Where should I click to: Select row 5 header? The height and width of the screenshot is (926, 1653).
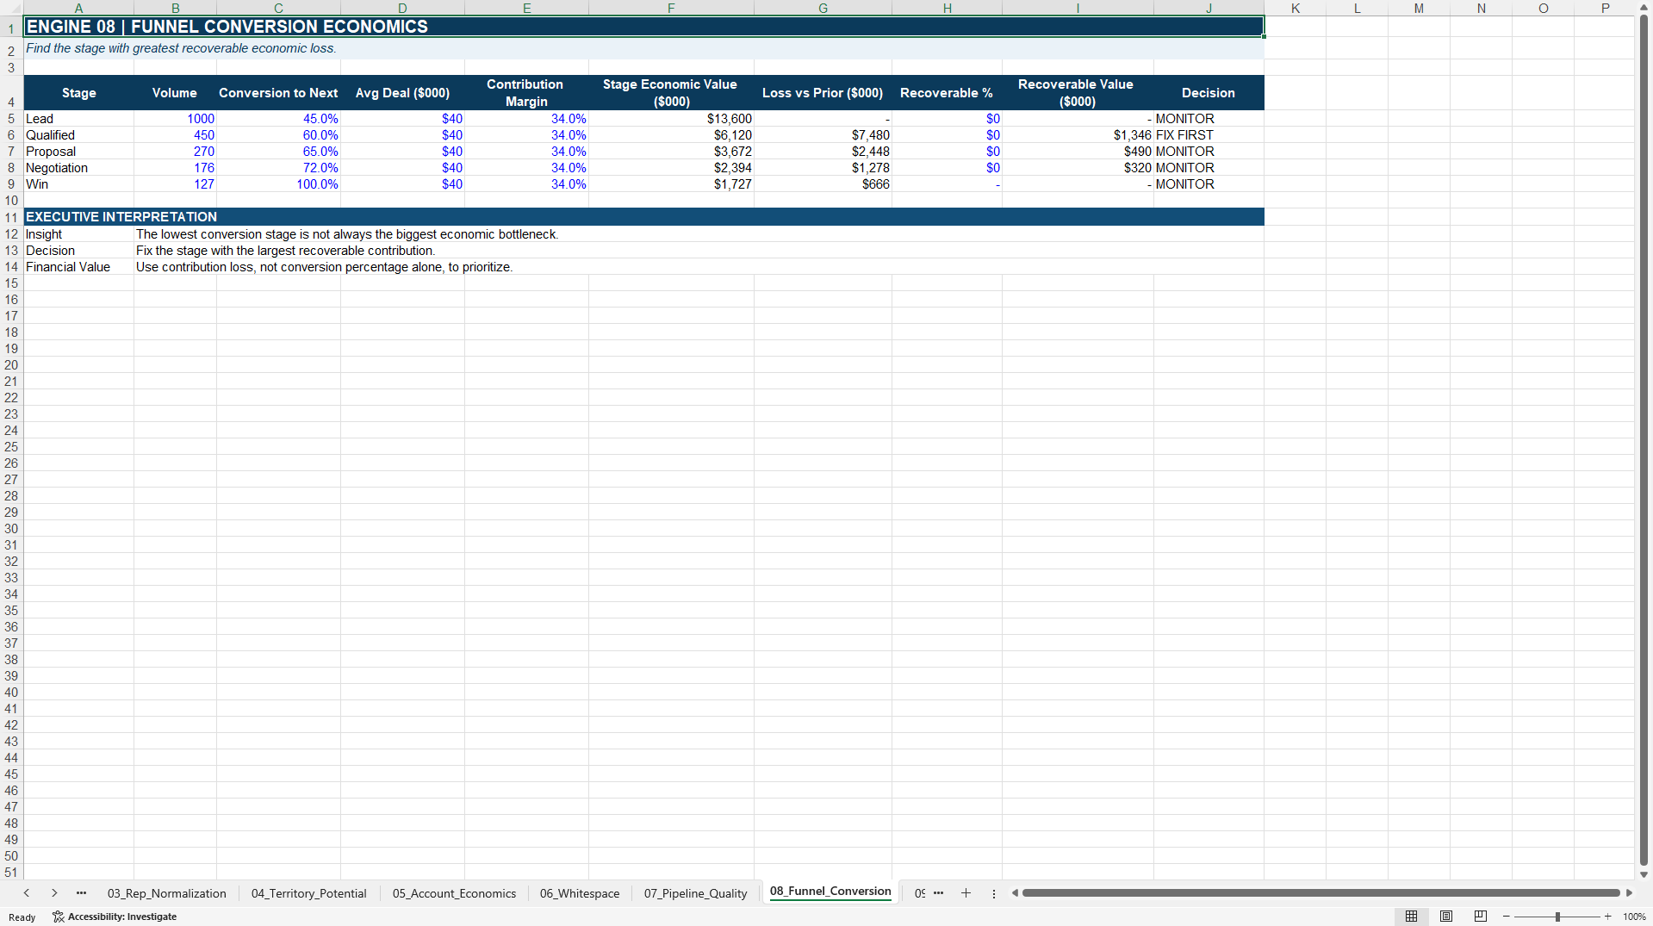pyautogui.click(x=11, y=119)
